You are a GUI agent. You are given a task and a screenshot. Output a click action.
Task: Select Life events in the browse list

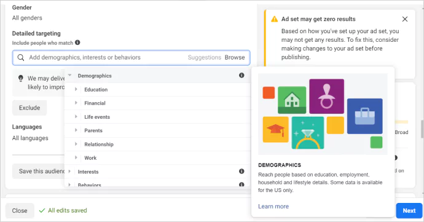tap(97, 117)
